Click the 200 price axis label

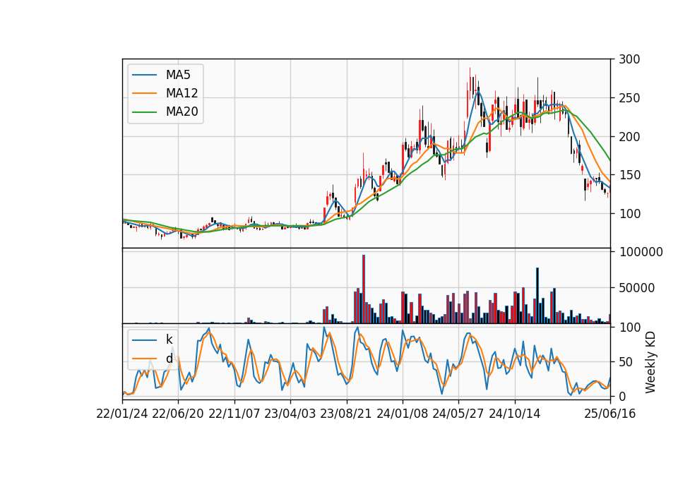pos(629,136)
